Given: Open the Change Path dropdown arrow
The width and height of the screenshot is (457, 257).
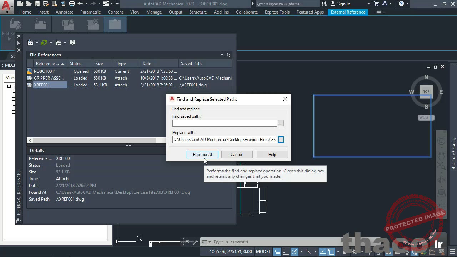Looking at the screenshot, I should click(65, 42).
